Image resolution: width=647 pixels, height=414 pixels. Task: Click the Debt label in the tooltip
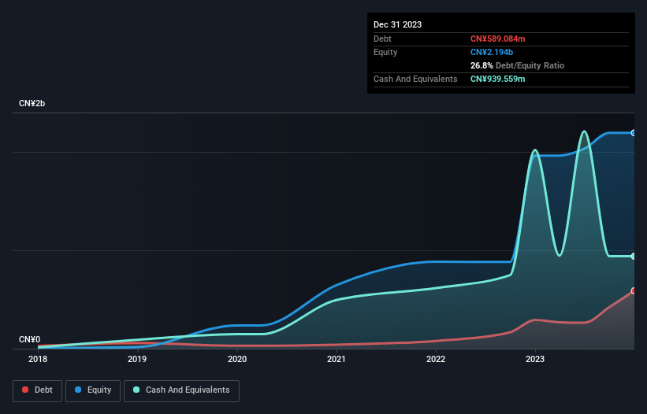382,39
